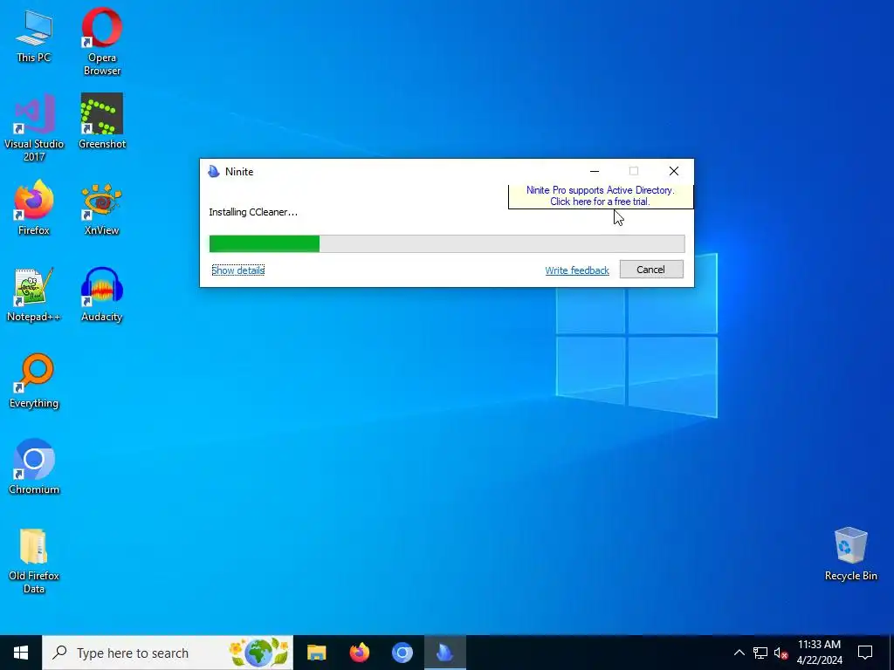Click the taskbar clock showing 11:33 AM
This screenshot has height=670, width=894.
[x=819, y=653]
